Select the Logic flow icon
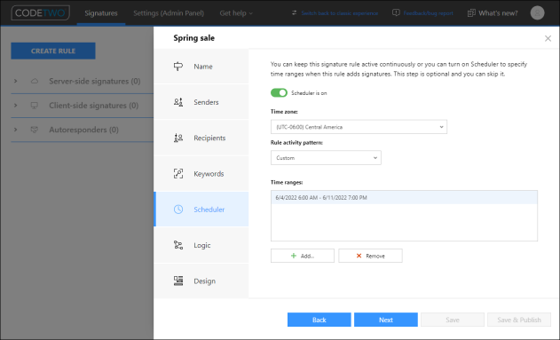Viewport: 560px width, 340px height. click(x=178, y=245)
